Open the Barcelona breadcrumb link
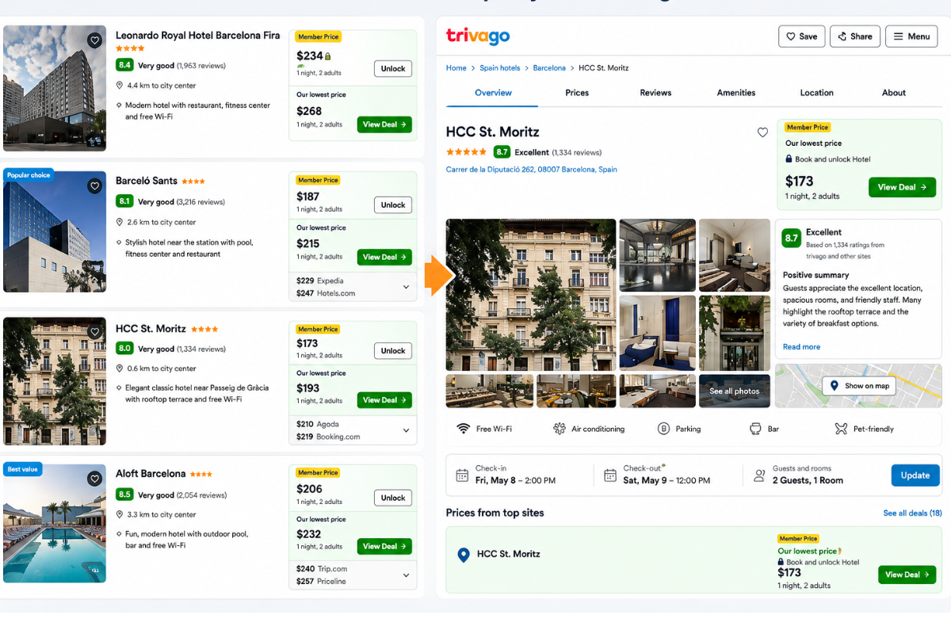 549,68
